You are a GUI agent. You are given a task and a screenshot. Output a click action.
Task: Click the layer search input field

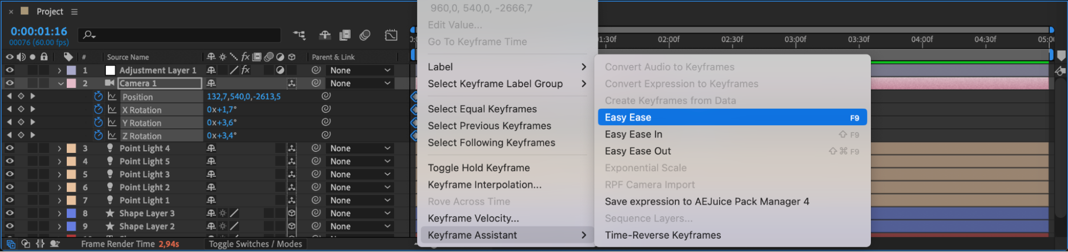click(x=182, y=35)
